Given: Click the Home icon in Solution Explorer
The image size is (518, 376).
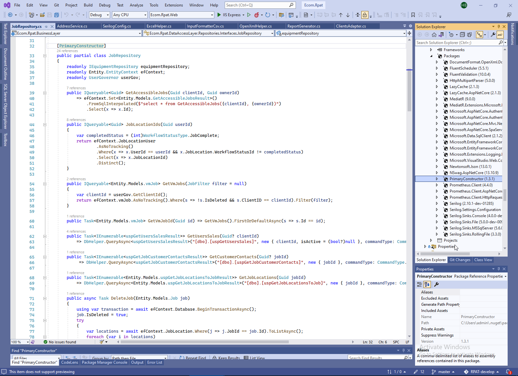Looking at the screenshot, I should tap(434, 35).
